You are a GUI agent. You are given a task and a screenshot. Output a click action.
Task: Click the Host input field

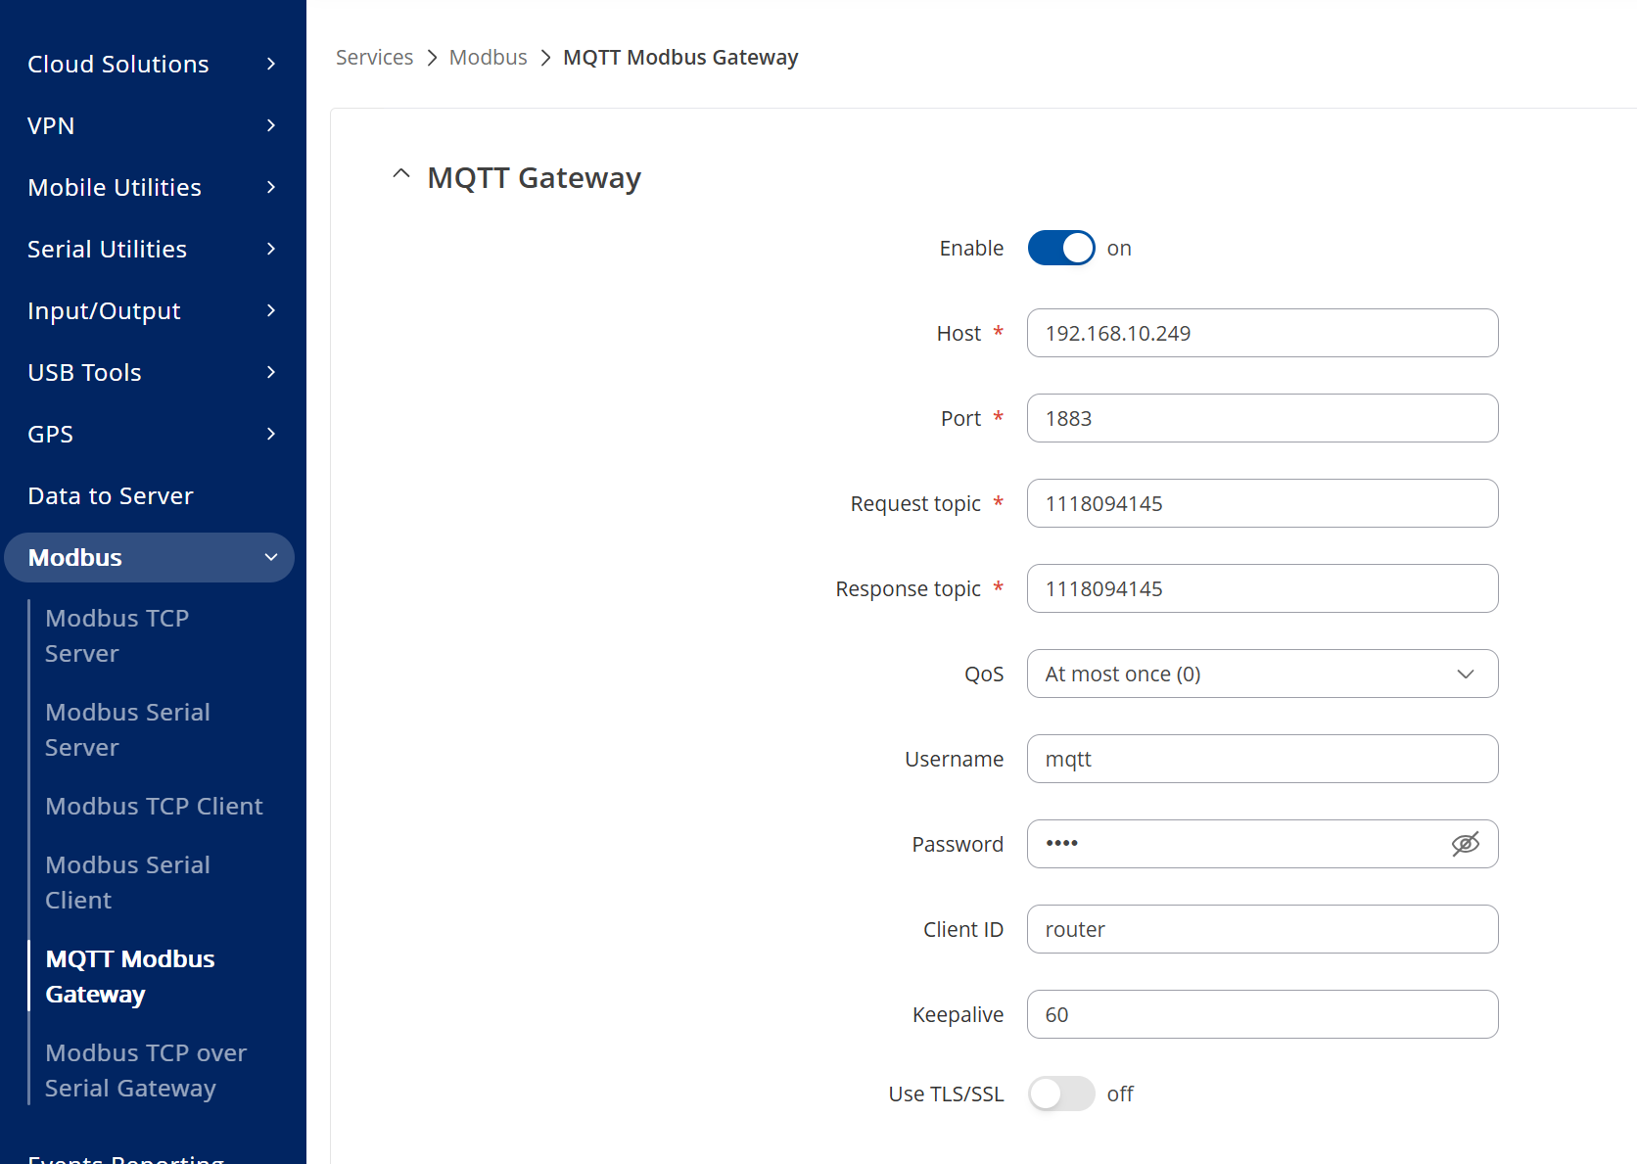(x=1262, y=333)
